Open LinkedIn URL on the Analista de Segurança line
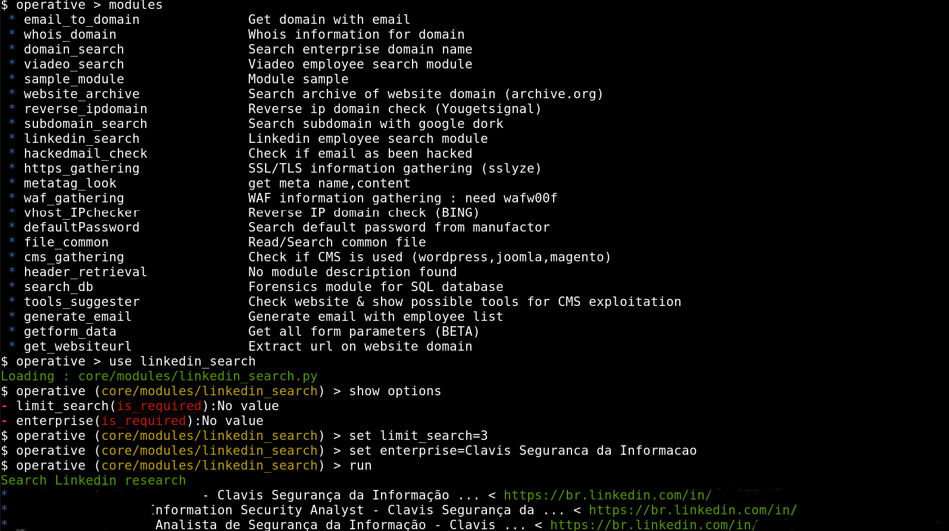 (653, 525)
